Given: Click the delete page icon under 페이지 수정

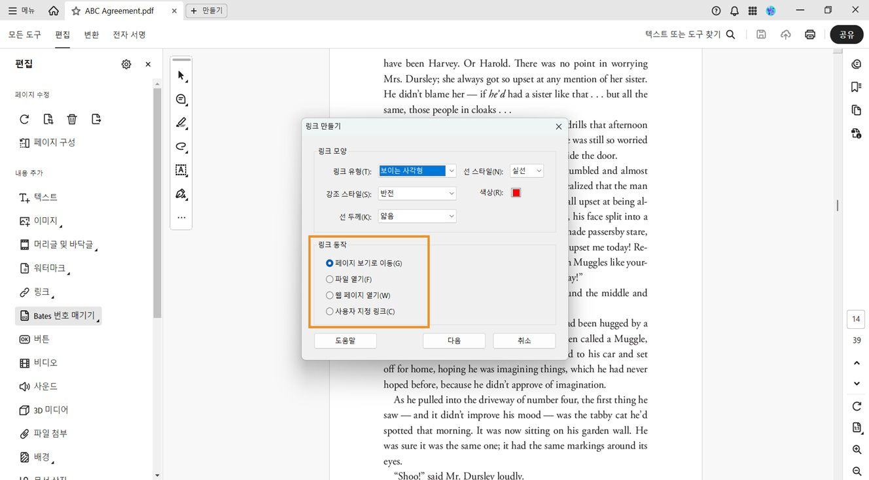Looking at the screenshot, I should [x=72, y=119].
